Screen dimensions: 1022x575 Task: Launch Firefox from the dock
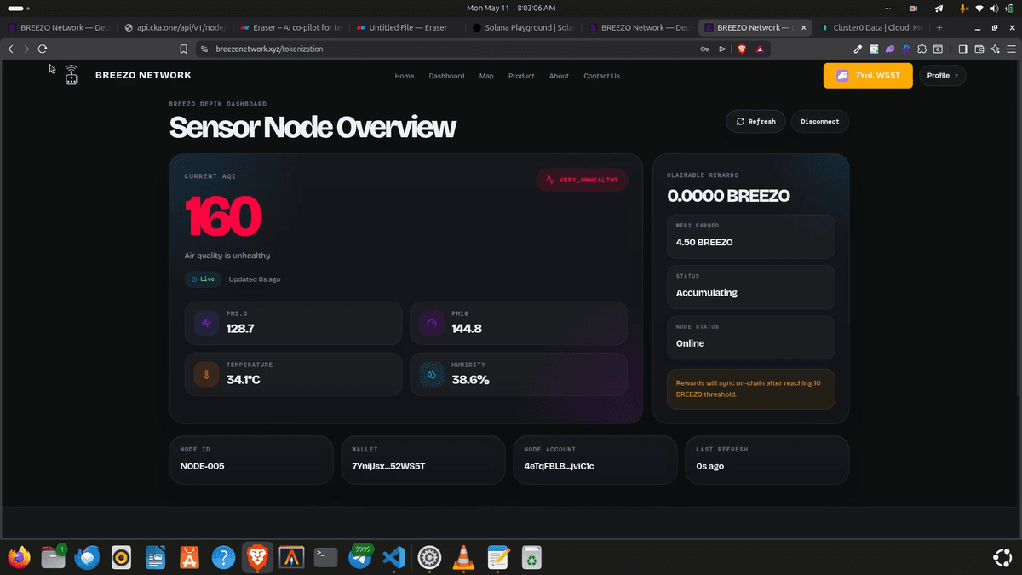[x=19, y=558]
